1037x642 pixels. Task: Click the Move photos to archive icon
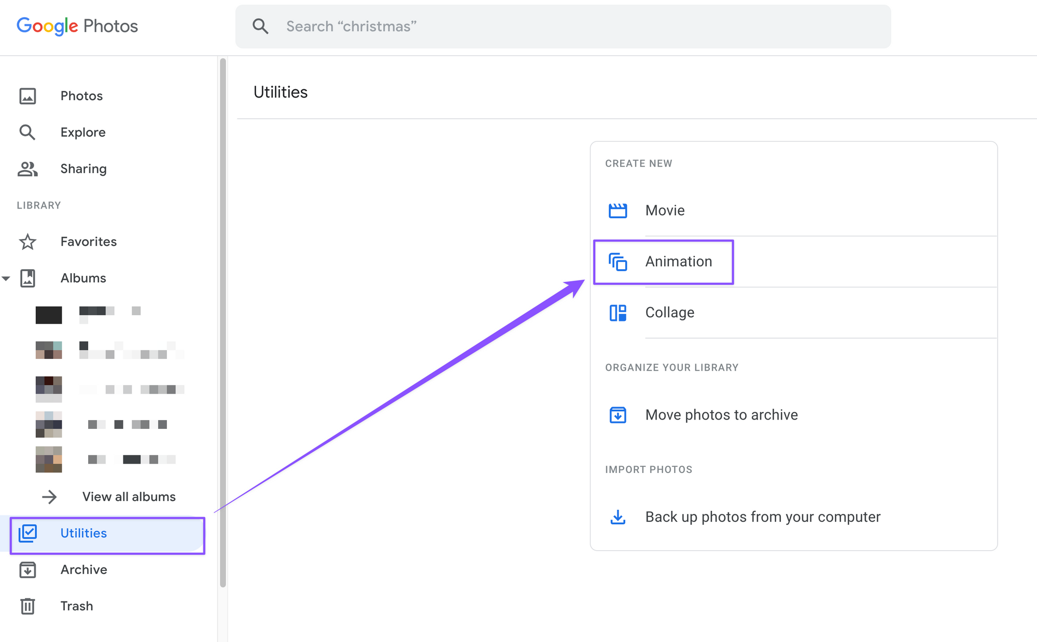tap(618, 415)
